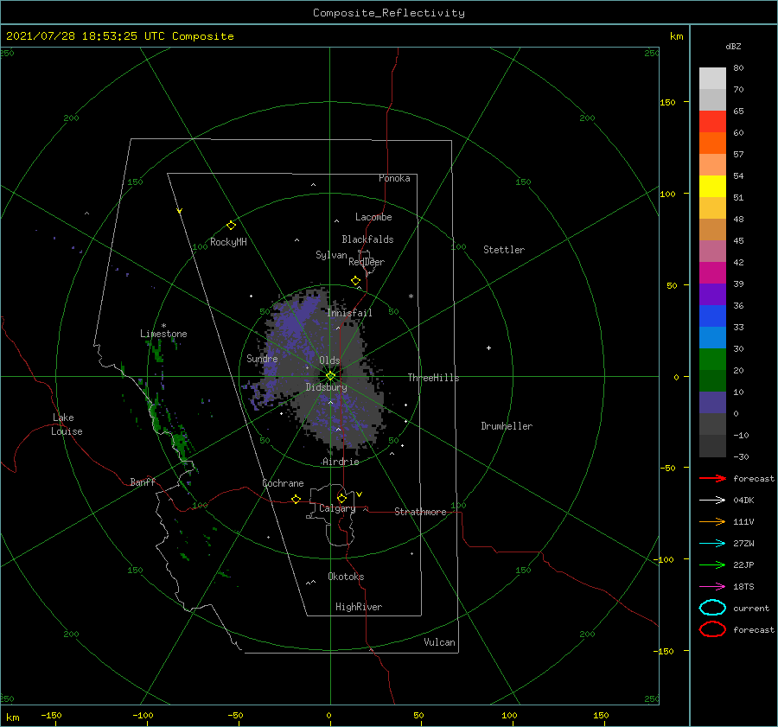Screen dimensions: 778x727
Task: Click yellow diamond marker beside RockyMH
Action: point(231,226)
